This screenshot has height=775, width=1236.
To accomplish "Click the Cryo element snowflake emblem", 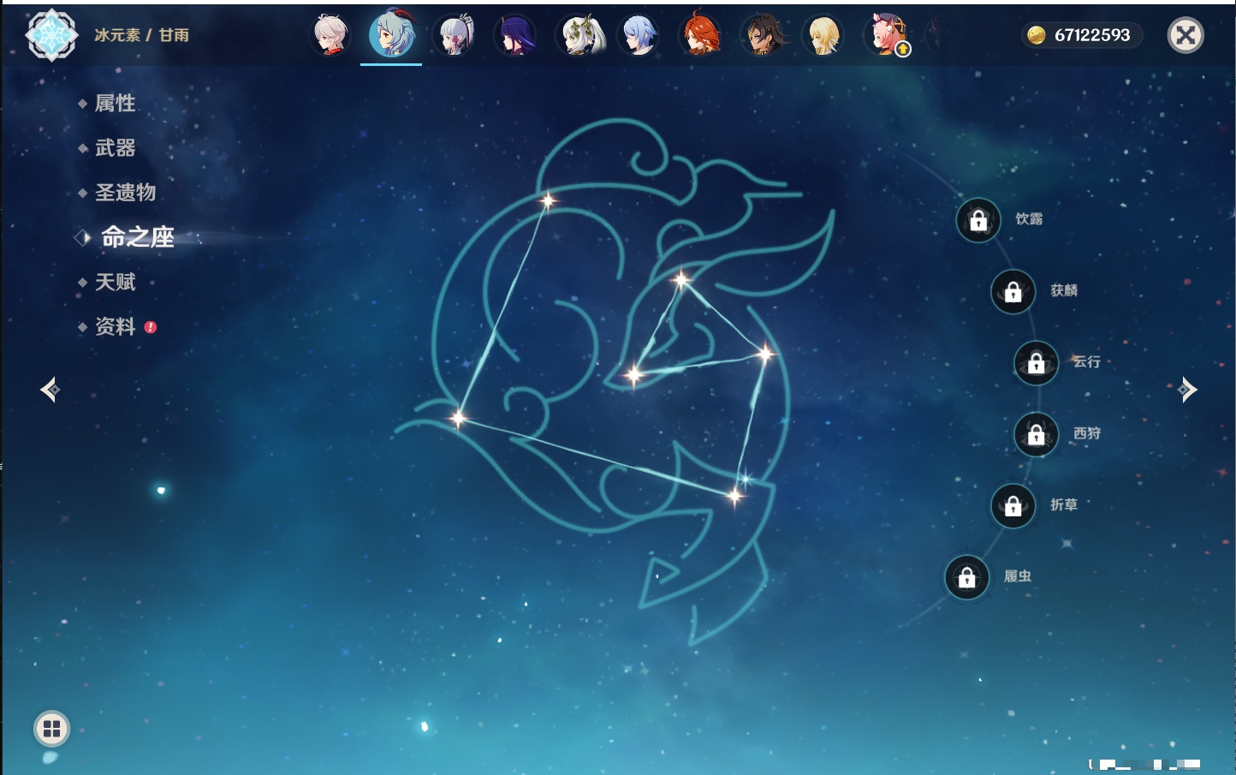I will click(51, 35).
